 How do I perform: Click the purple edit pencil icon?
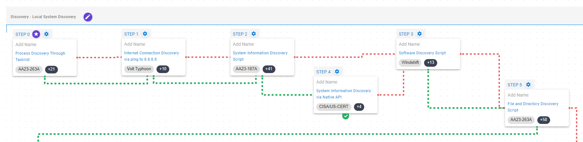(x=88, y=17)
